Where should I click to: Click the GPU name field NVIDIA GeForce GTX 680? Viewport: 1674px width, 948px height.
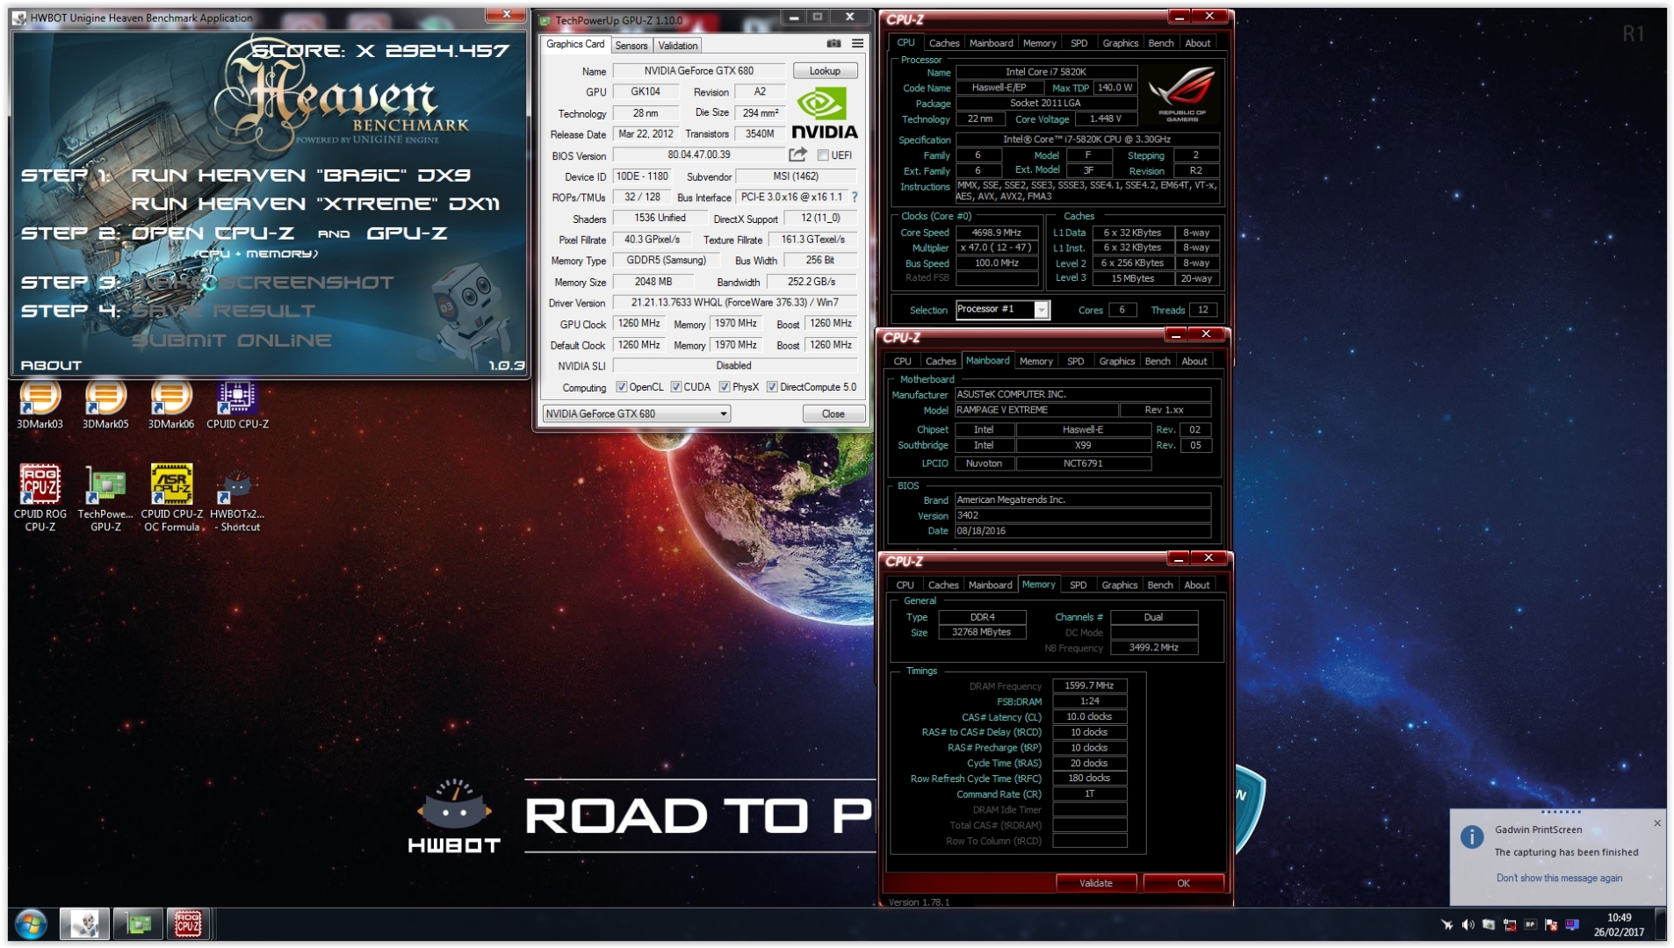(698, 71)
